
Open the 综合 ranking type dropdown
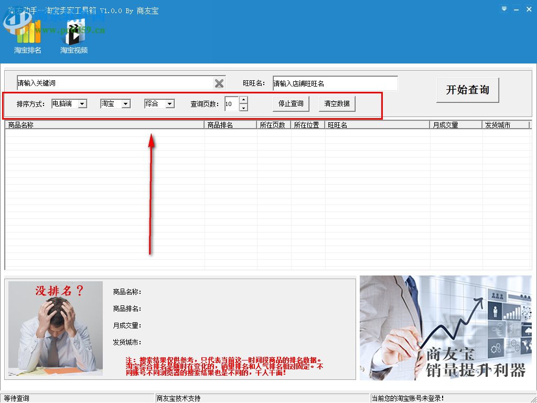(169, 103)
